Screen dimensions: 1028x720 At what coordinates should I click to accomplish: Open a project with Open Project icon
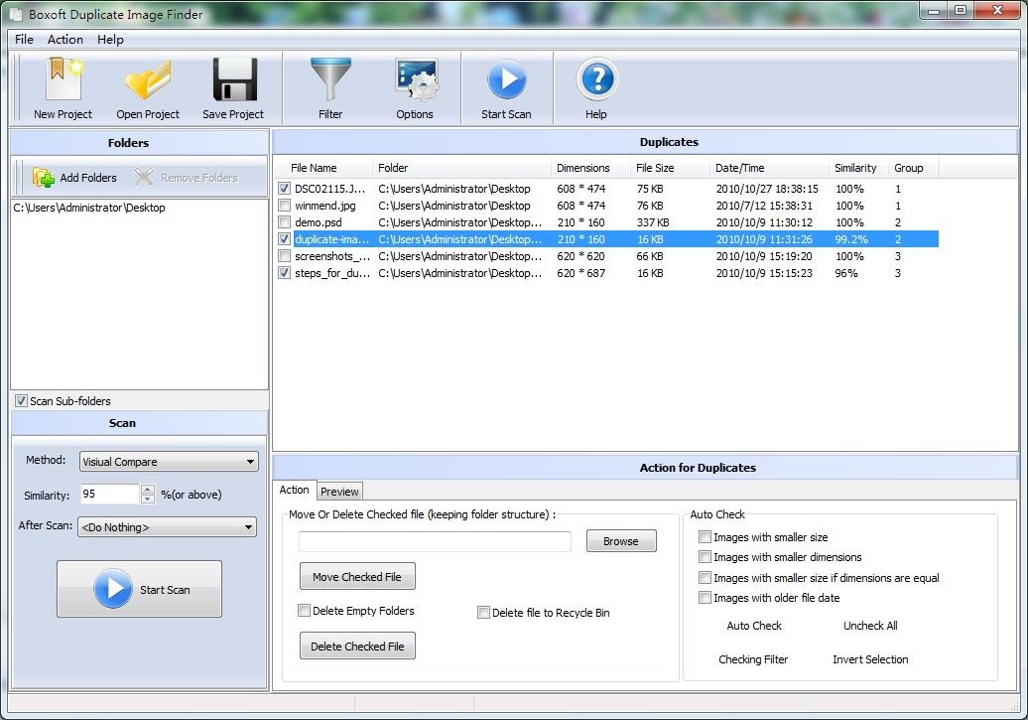[x=148, y=81]
